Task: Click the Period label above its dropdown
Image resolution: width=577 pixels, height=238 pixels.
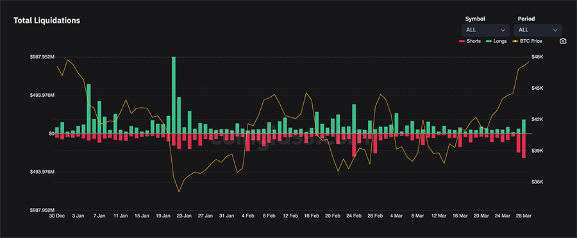Action: click(x=526, y=19)
